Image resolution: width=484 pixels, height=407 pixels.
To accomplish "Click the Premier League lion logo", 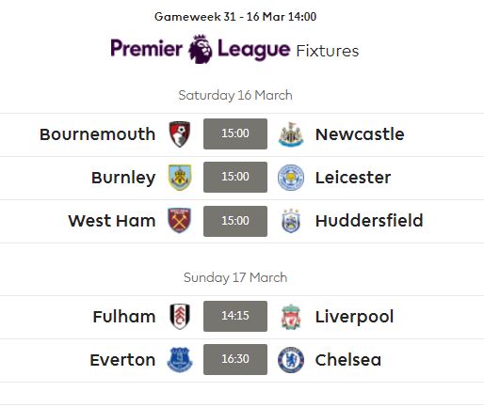I will pos(200,49).
